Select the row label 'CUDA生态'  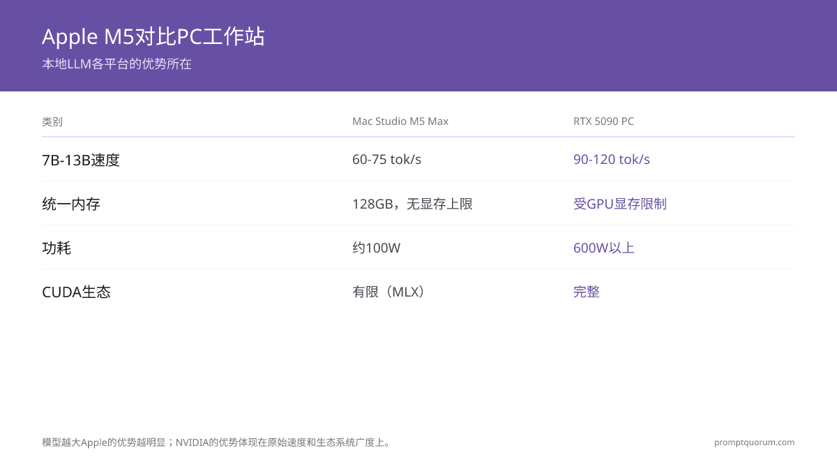coord(76,292)
